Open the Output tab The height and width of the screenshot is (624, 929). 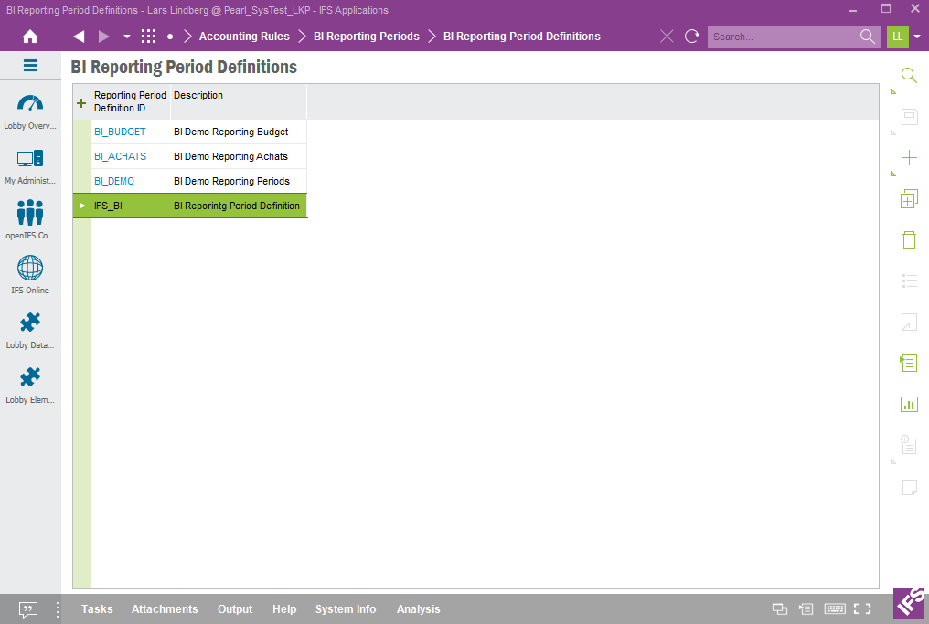click(235, 609)
